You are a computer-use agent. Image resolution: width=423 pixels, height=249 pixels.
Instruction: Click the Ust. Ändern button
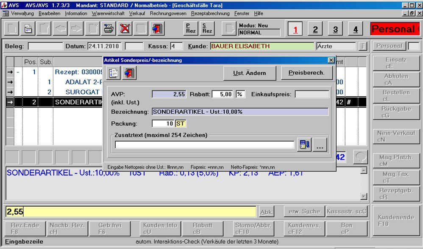tap(250, 73)
